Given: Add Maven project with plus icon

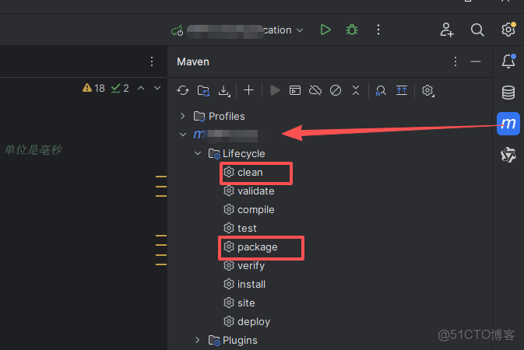Looking at the screenshot, I should click(248, 90).
